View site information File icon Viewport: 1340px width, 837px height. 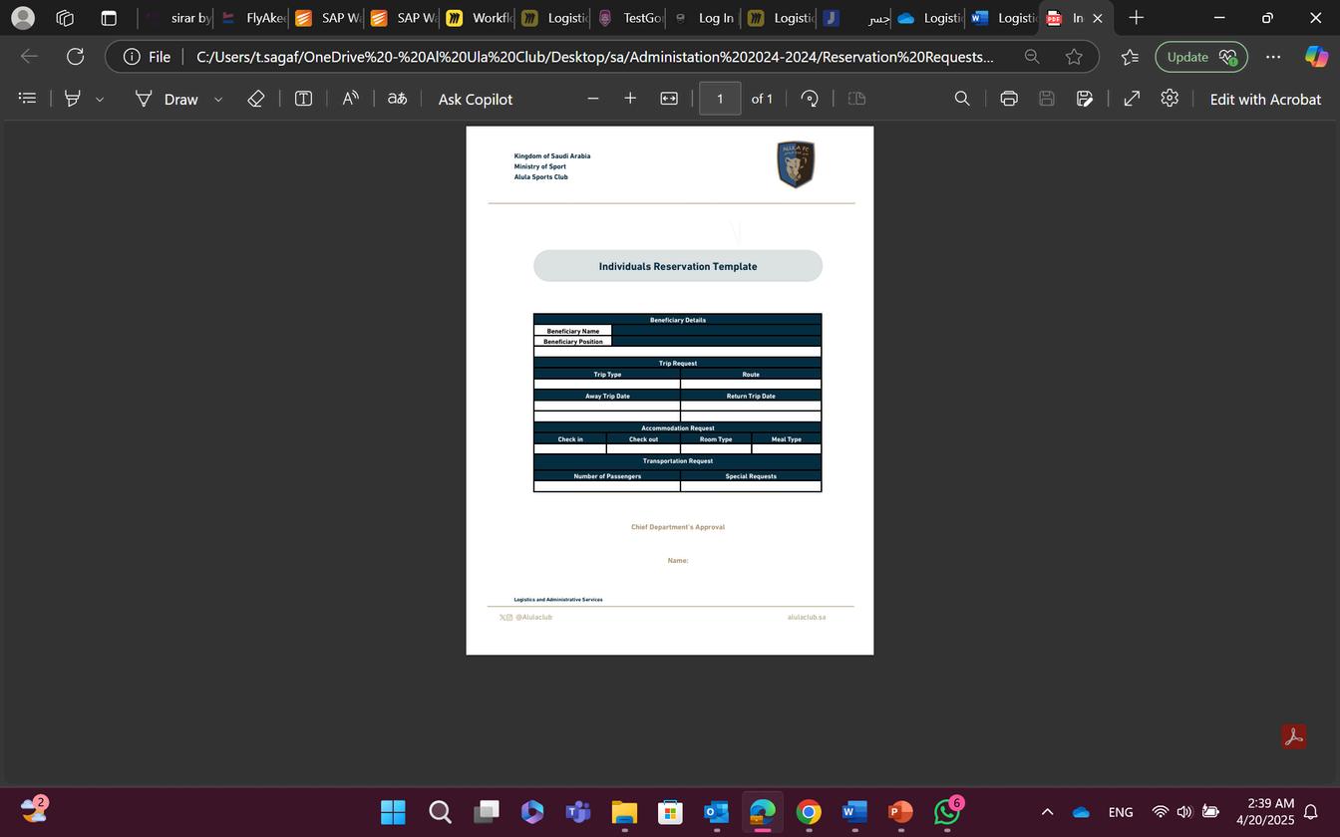147,57
